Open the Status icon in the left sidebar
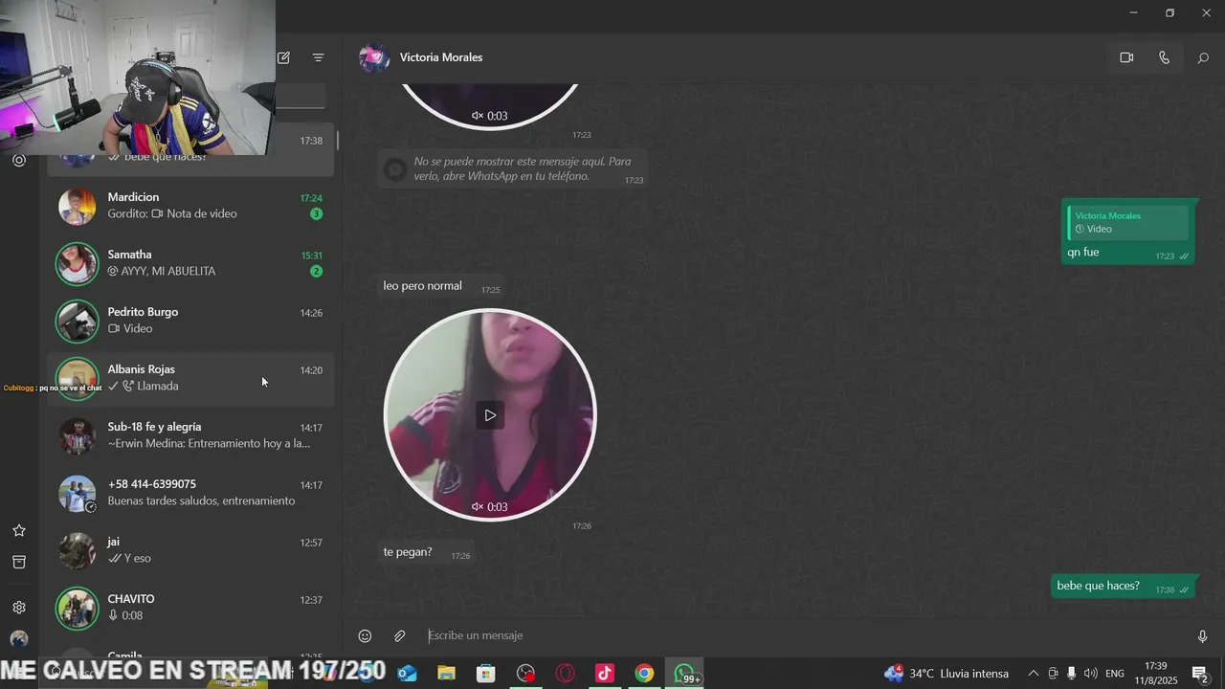1225x689 pixels. 18,161
